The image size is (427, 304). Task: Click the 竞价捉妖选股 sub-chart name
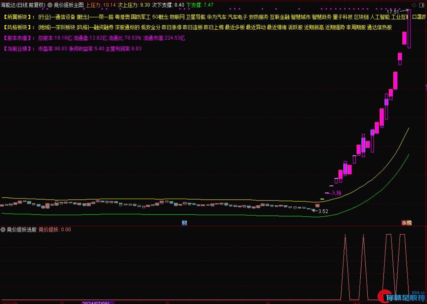tap(22, 229)
